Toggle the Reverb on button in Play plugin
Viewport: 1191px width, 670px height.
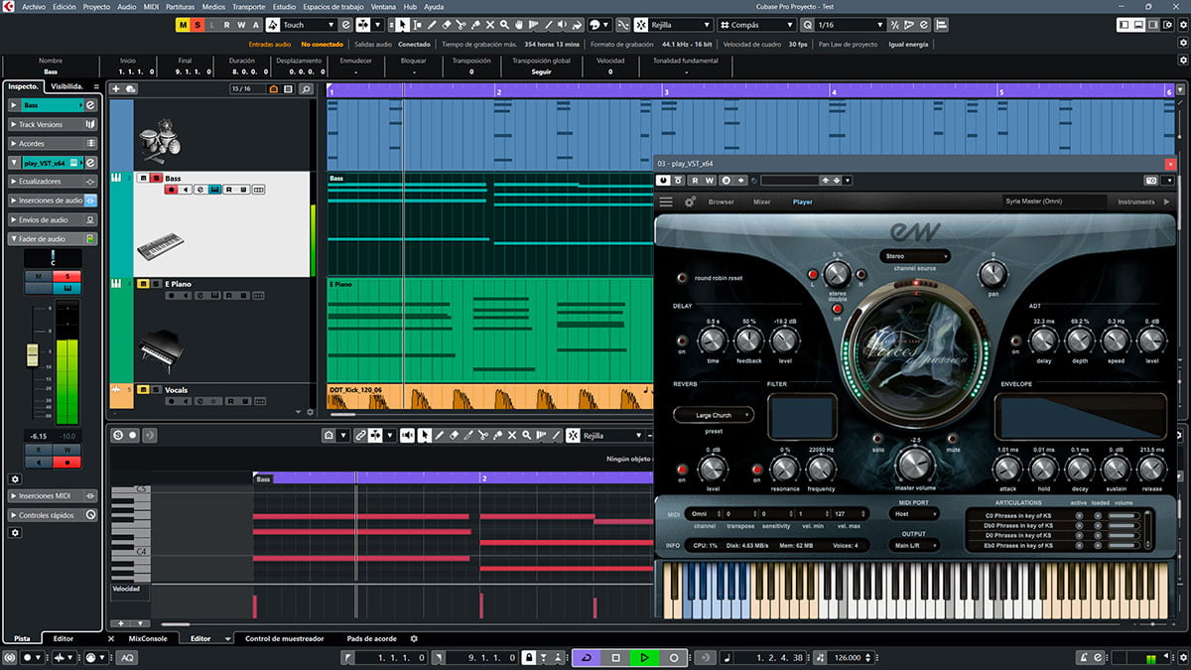click(682, 469)
